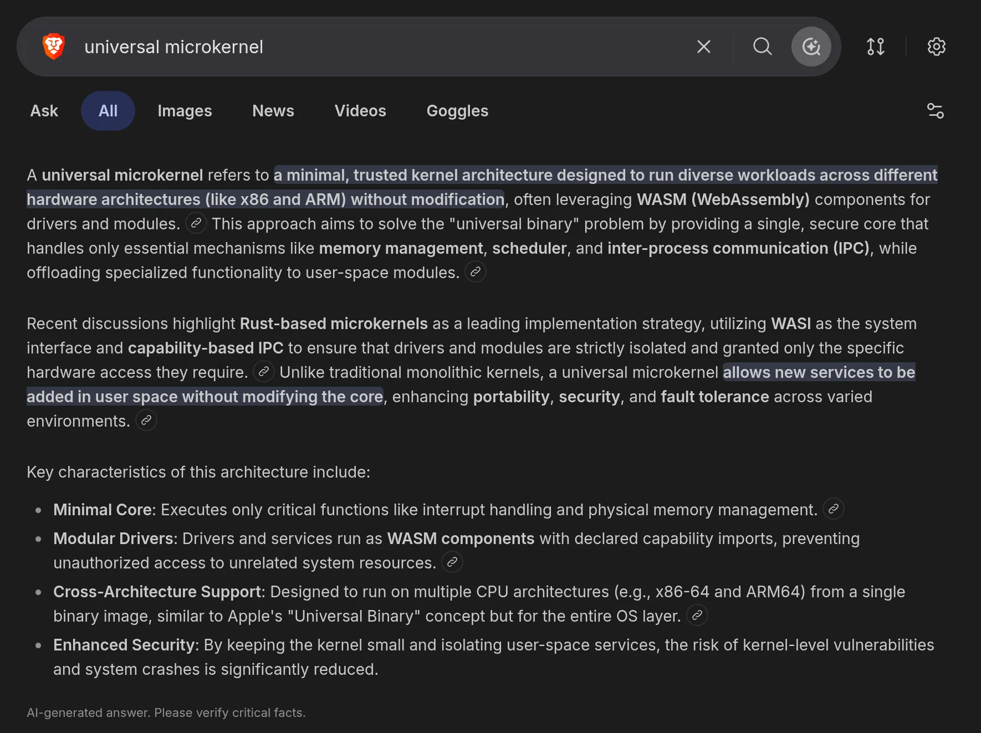Open citation after the capability-based IPC sentence
The height and width of the screenshot is (733, 981).
pyautogui.click(x=263, y=371)
